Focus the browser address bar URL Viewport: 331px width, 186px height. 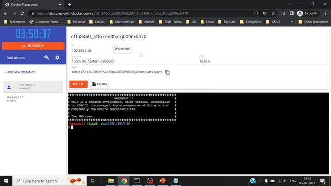pos(112,14)
